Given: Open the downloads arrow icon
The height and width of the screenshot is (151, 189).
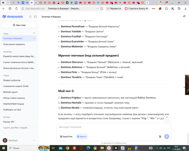Looking at the screenshot, I should point(185,9).
